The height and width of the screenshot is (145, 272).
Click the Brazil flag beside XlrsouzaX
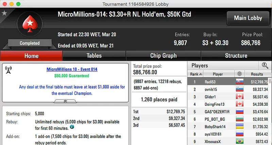(x=240, y=141)
